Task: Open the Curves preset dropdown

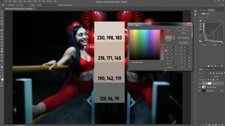Action: click(213, 18)
